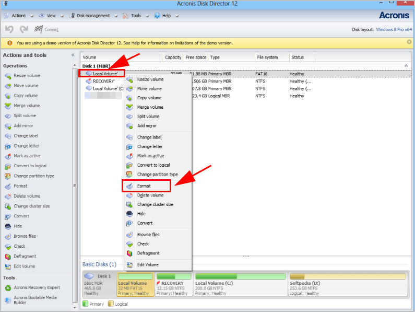The height and width of the screenshot is (312, 415).
Task: Open the Actions menu dropdown arrow
Action: pos(32,16)
